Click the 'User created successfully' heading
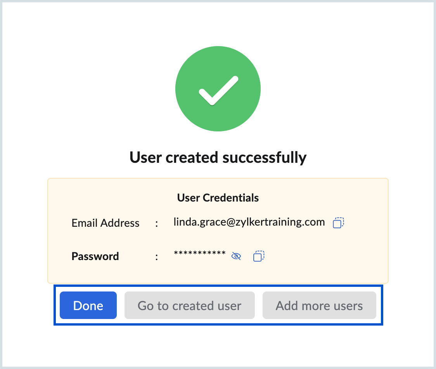Screen dimensions: 436x369 218,157
